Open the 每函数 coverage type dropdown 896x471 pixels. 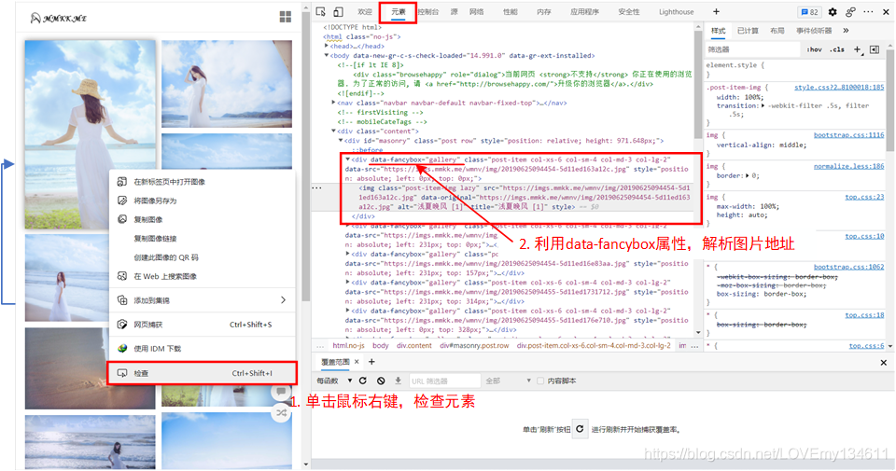[334, 381]
